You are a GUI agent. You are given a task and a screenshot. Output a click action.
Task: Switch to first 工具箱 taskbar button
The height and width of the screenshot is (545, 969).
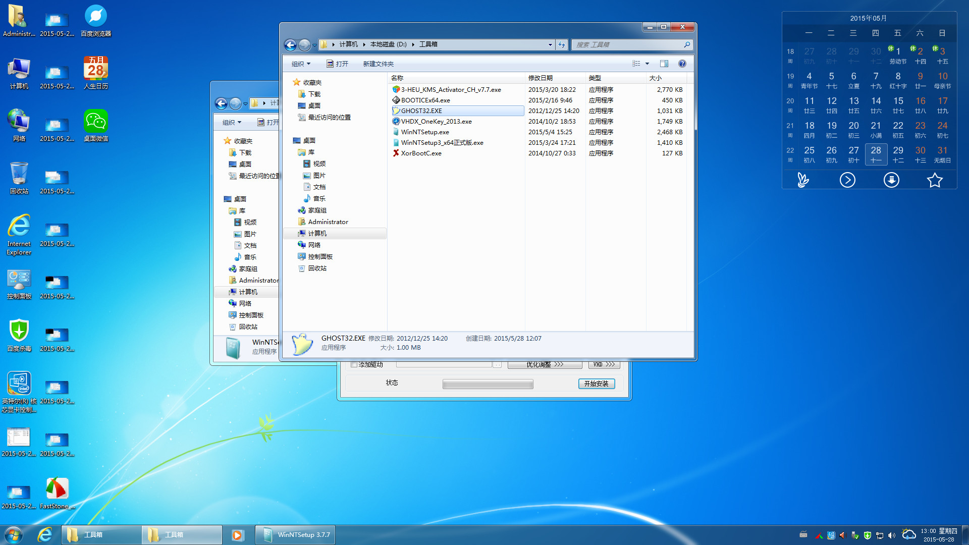(x=101, y=535)
